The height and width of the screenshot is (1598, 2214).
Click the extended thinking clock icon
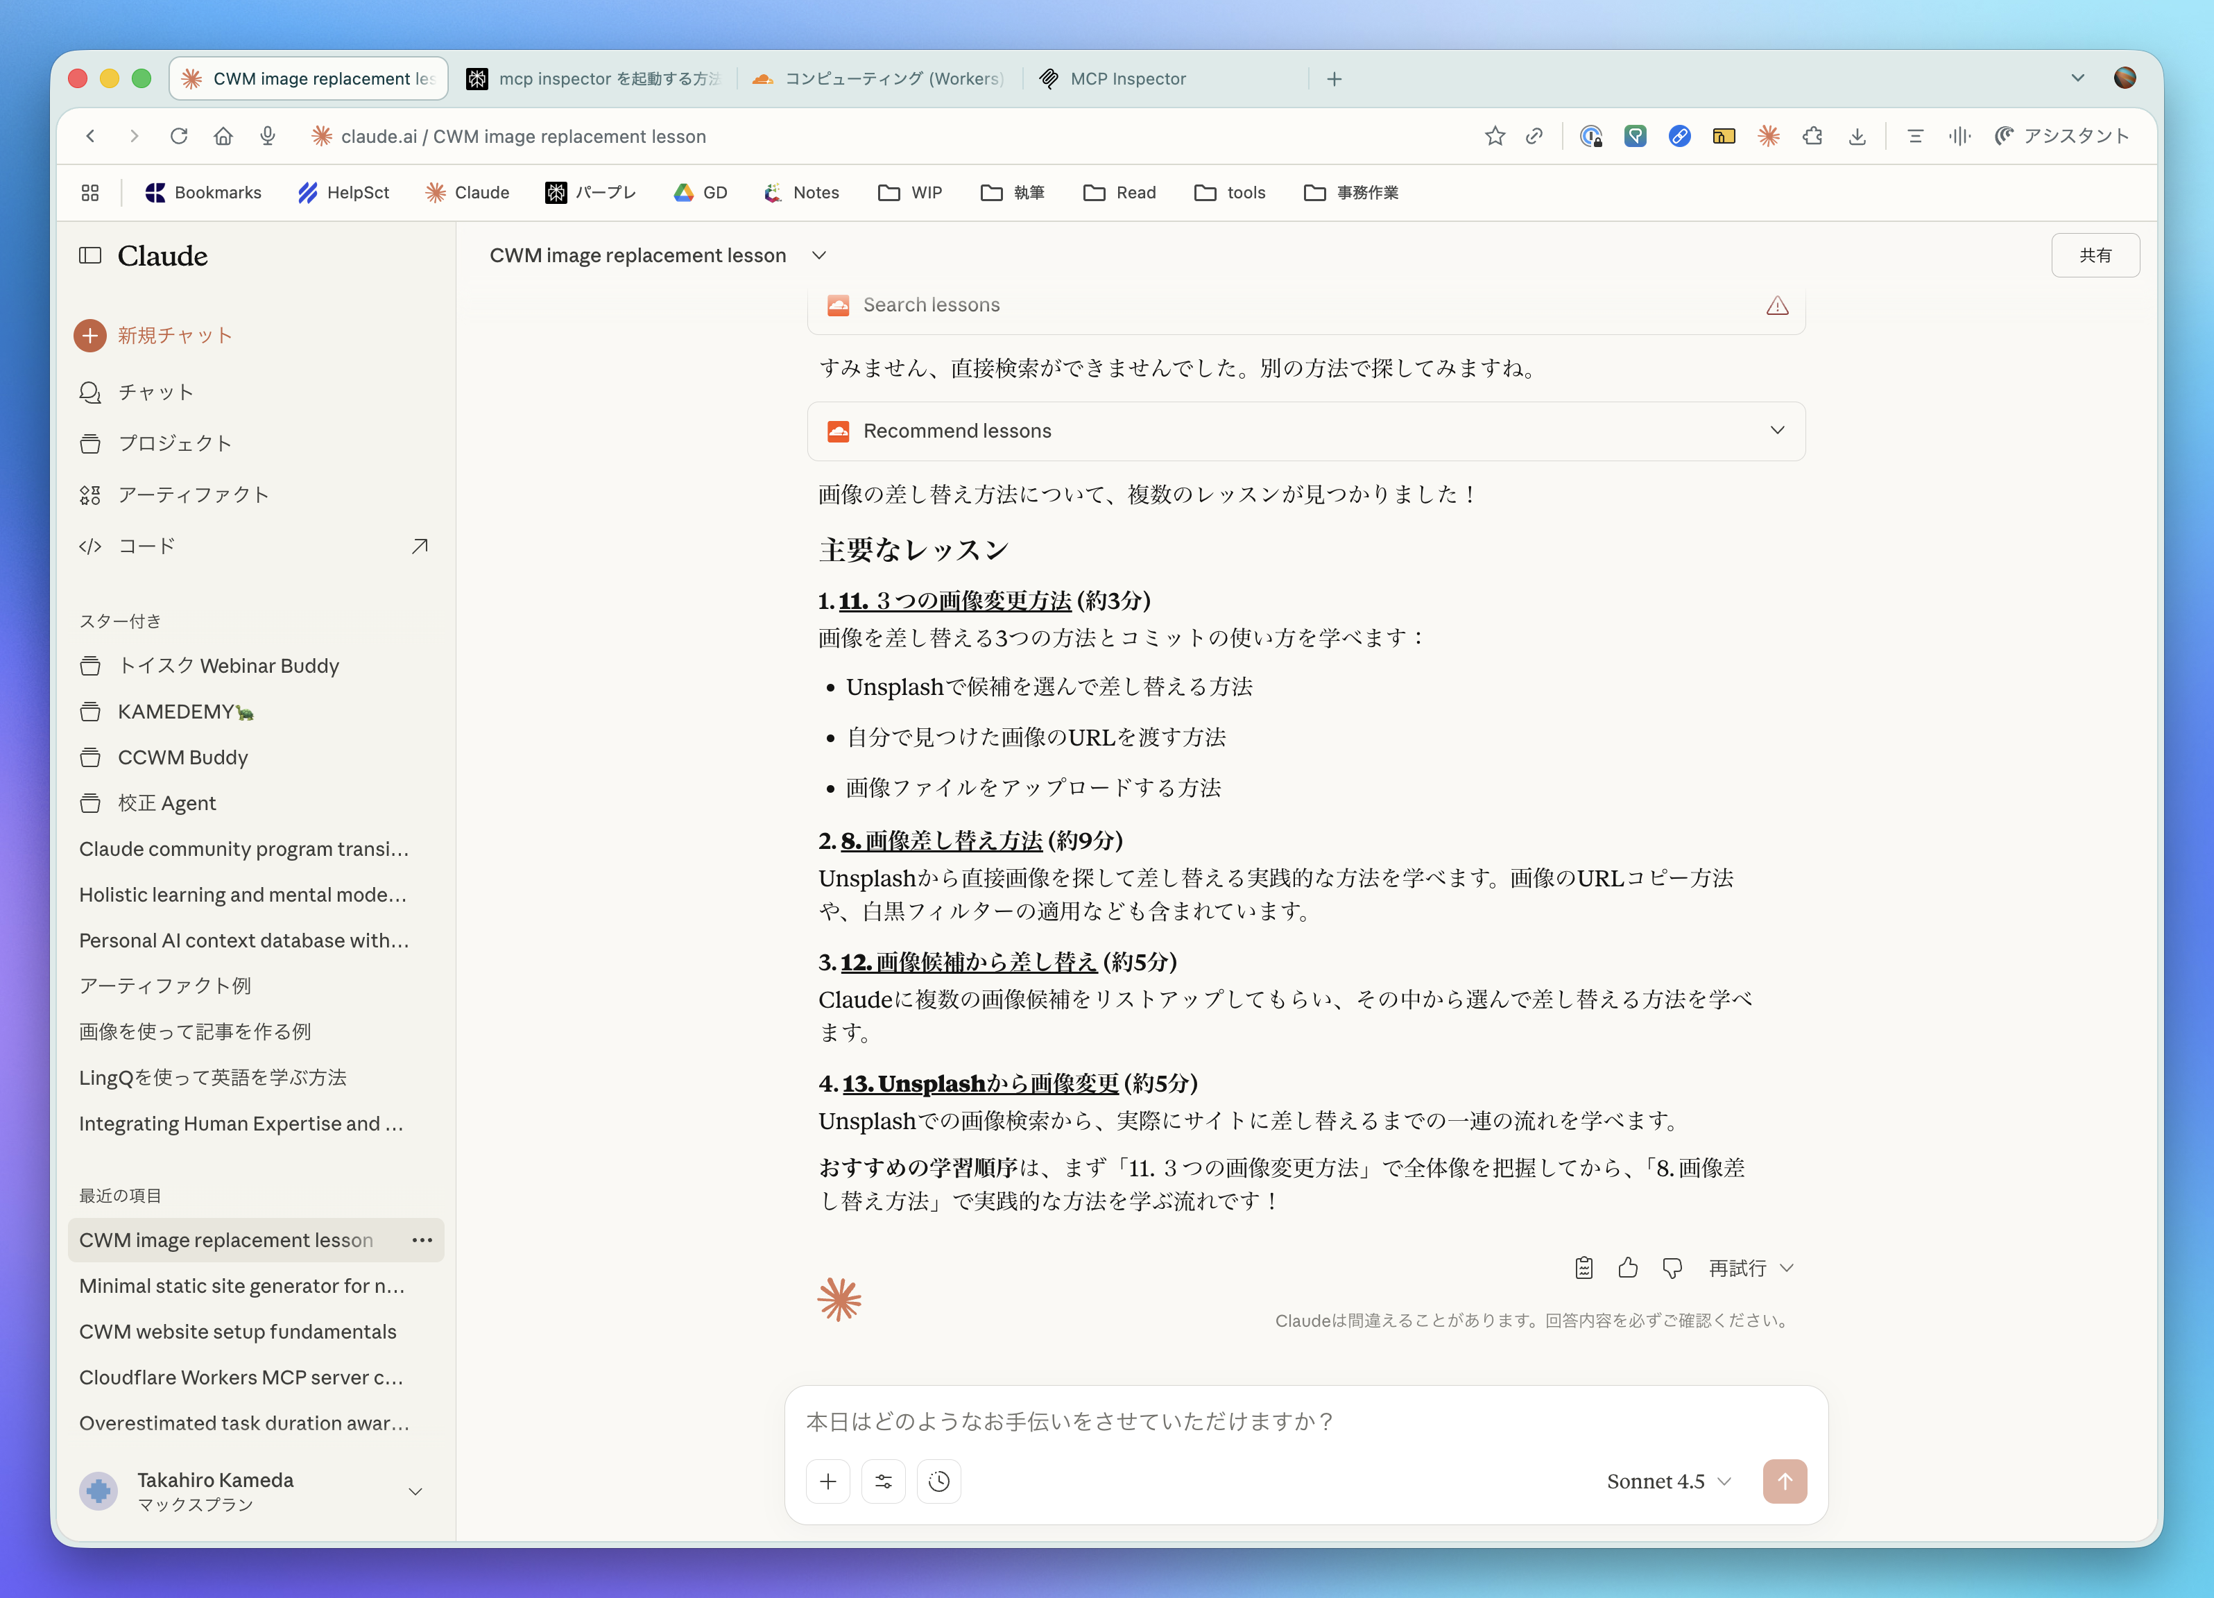point(938,1481)
